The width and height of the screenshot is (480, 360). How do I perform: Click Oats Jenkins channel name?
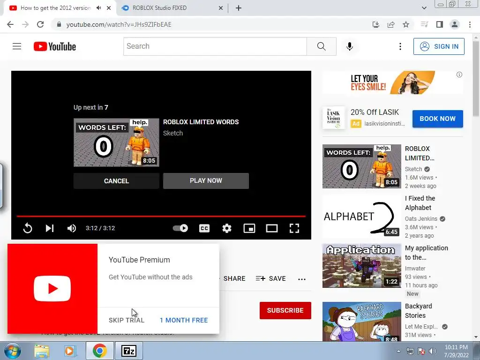(421, 219)
